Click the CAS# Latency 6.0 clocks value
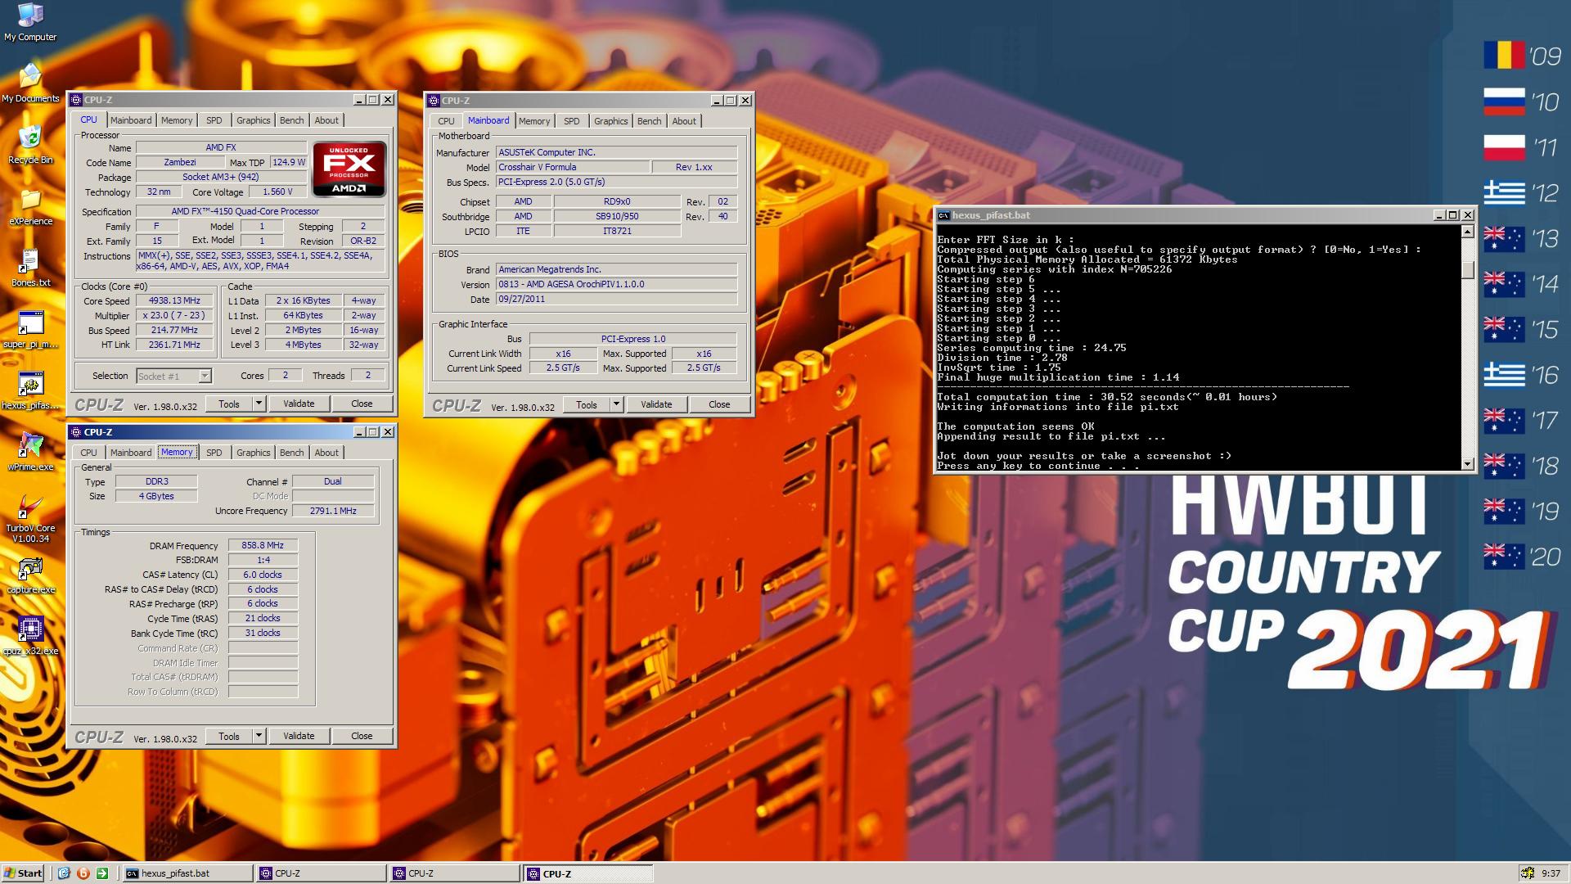The image size is (1571, 884). (263, 575)
